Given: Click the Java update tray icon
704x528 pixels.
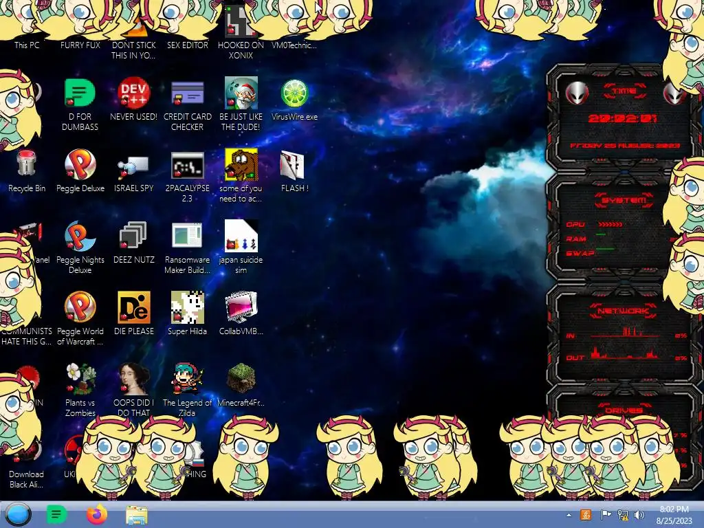Looking at the screenshot, I should pyautogui.click(x=586, y=515).
